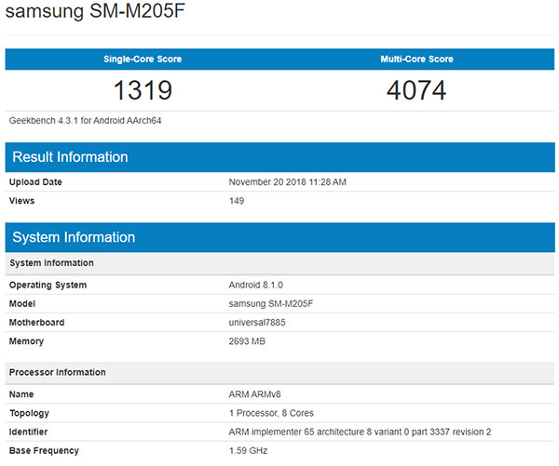The image size is (559, 466).
Task: Click the Result Information section header
Action: [70, 157]
